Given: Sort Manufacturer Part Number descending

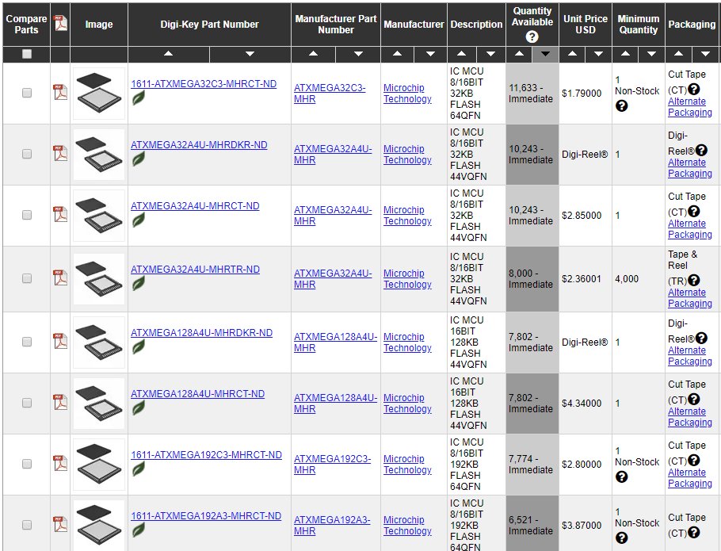Looking at the screenshot, I should click(358, 54).
